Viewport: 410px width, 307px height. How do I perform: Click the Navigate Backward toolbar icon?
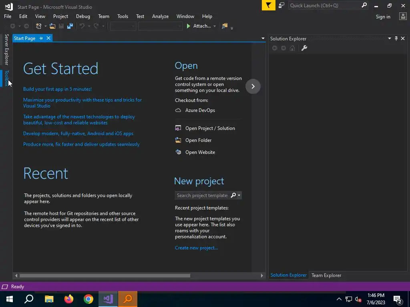(x=12, y=26)
